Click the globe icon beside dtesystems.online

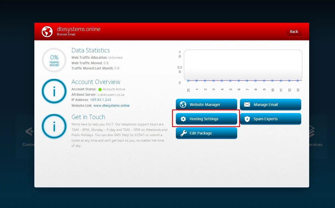point(47,32)
